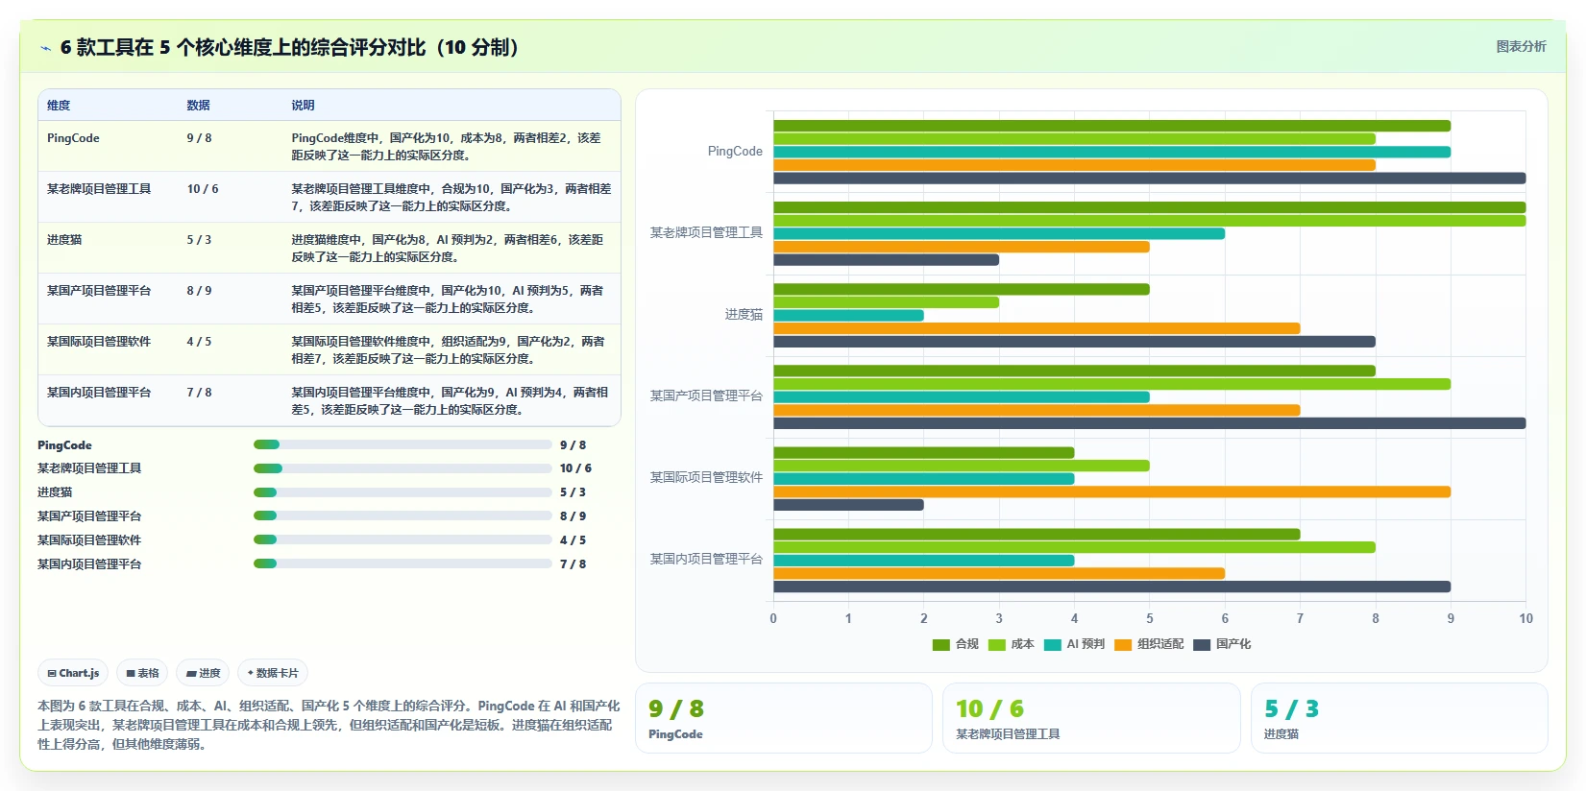Click the 某国际项目管理软件 cell in the table

[99, 342]
